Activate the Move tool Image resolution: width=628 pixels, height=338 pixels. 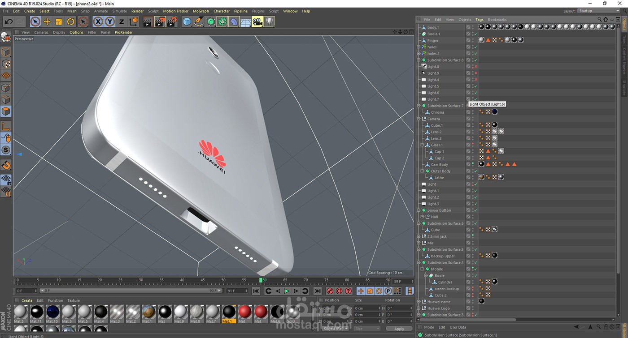[x=47, y=21]
